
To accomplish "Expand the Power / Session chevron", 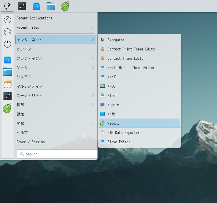I will coord(93,142).
